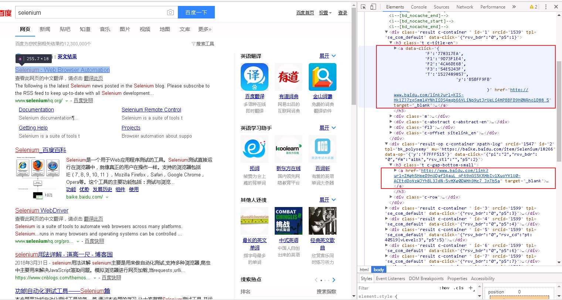Collapse the h3 class="t c-title-en" node
Viewport: 562px width, 300px height.
coord(391,43)
